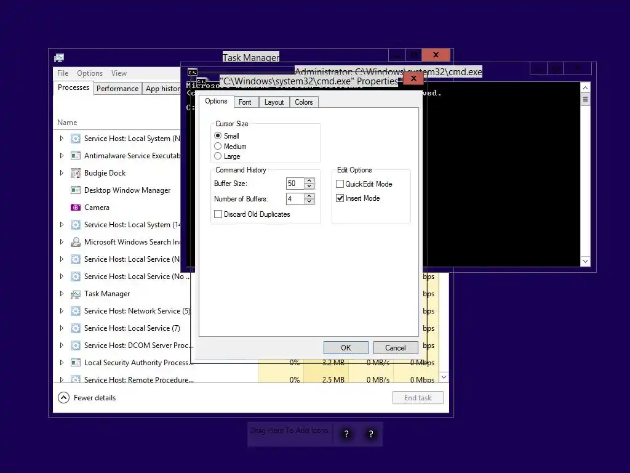Click the gear icon of Service Host: Network Service (5)

[x=76, y=311]
